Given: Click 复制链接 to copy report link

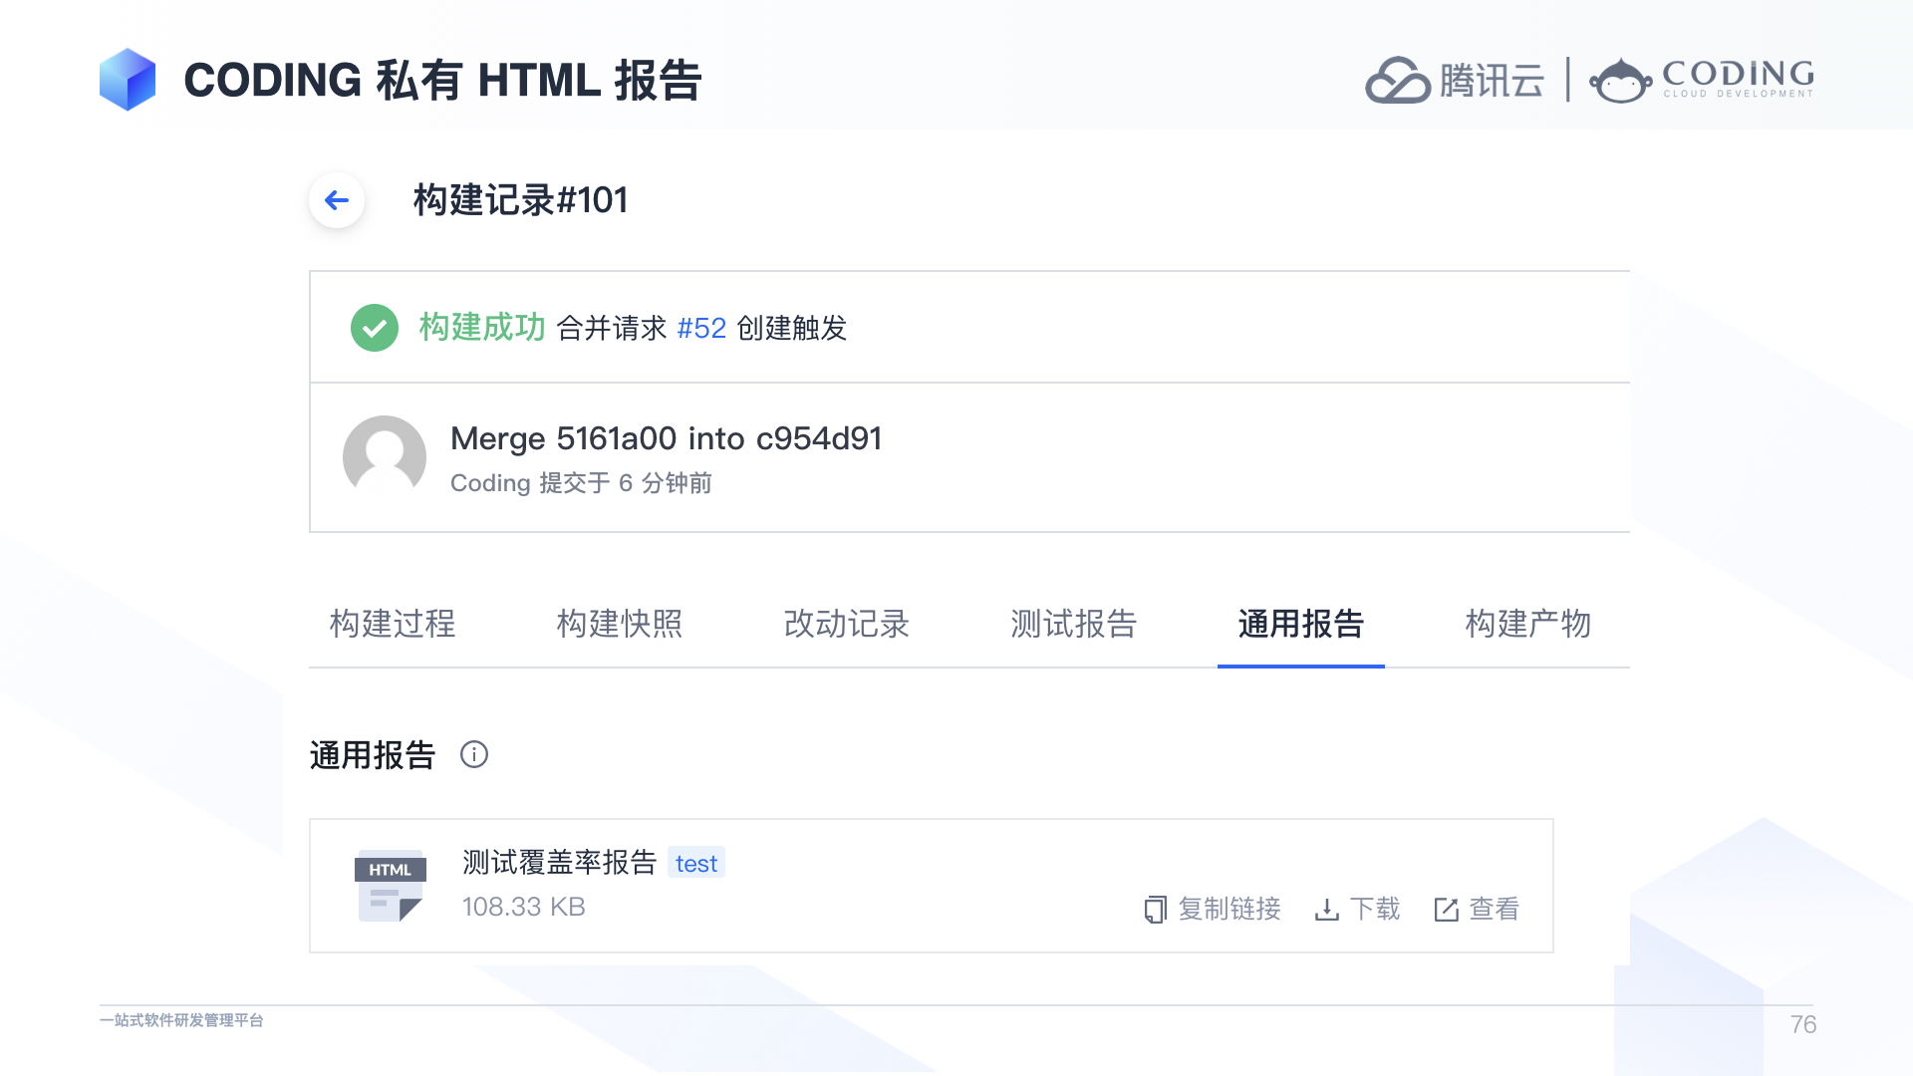Looking at the screenshot, I should 1230,909.
